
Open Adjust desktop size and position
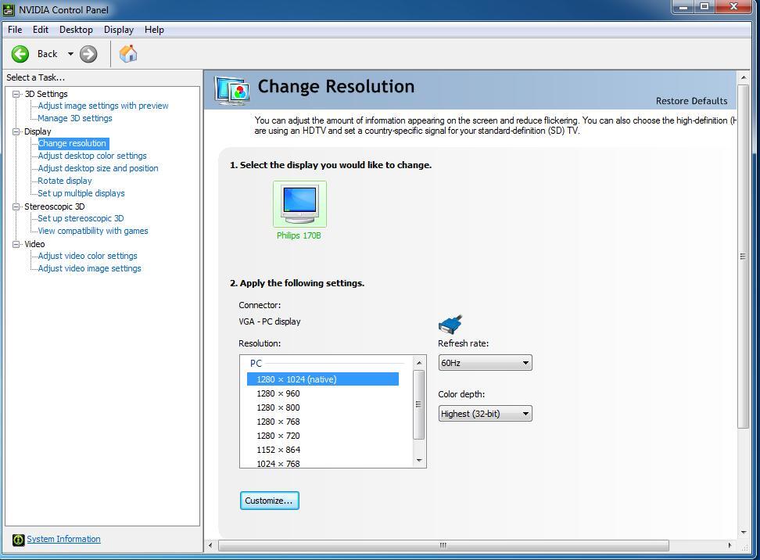click(98, 168)
